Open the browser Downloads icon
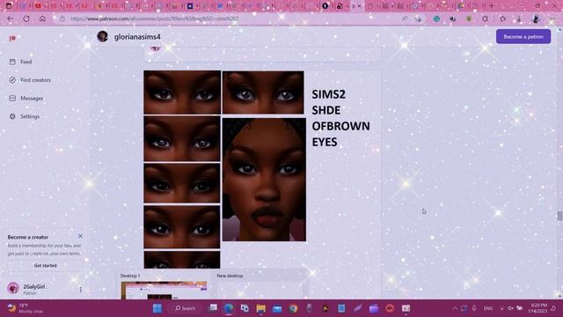Image resolution: width=563 pixels, height=317 pixels. [x=519, y=18]
